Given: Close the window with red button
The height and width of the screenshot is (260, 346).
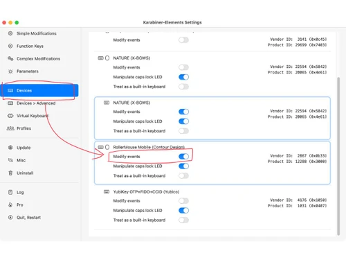Looking at the screenshot, I should [x=4, y=22].
